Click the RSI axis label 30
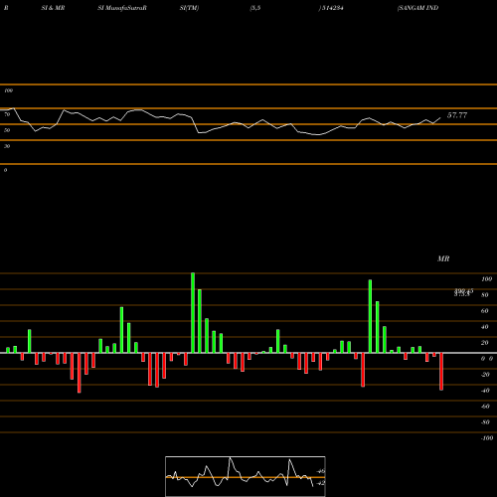 [x=7, y=146]
